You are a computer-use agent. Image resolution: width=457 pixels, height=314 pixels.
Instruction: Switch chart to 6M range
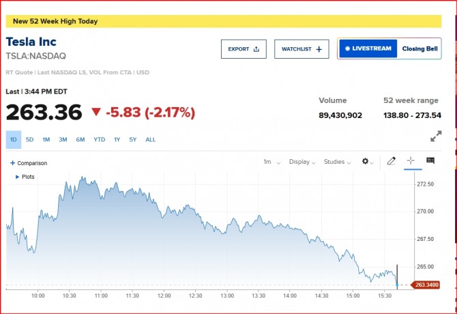[x=80, y=139]
